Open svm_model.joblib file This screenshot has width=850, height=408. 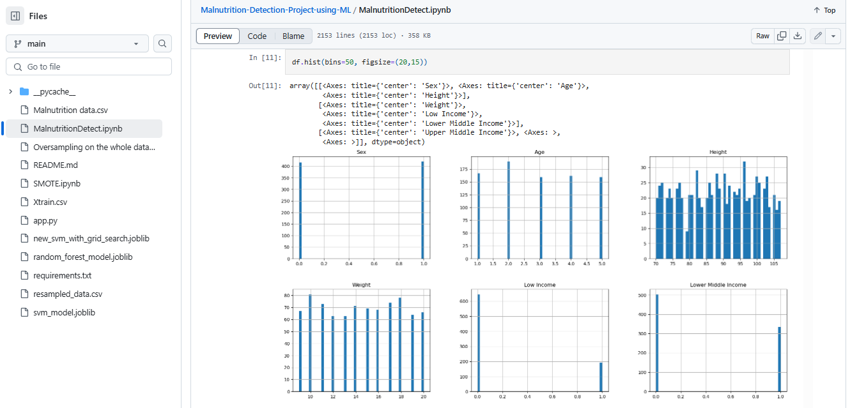(x=64, y=312)
